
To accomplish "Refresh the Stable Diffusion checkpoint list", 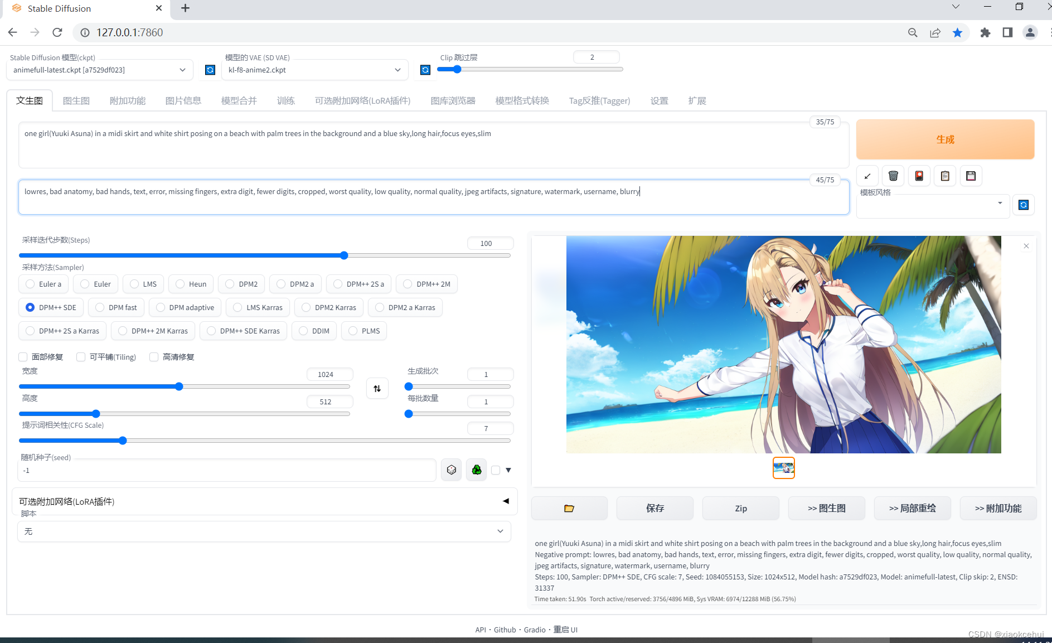I will [x=210, y=70].
